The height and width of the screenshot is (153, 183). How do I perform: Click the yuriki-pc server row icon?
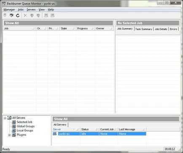(x=54, y=134)
